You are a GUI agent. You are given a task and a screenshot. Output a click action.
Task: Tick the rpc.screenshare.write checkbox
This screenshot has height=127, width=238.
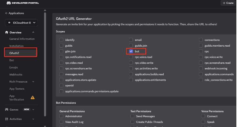[x=61, y=68]
